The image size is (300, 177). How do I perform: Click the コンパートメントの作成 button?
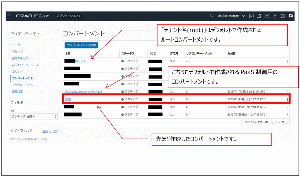pos(81,45)
